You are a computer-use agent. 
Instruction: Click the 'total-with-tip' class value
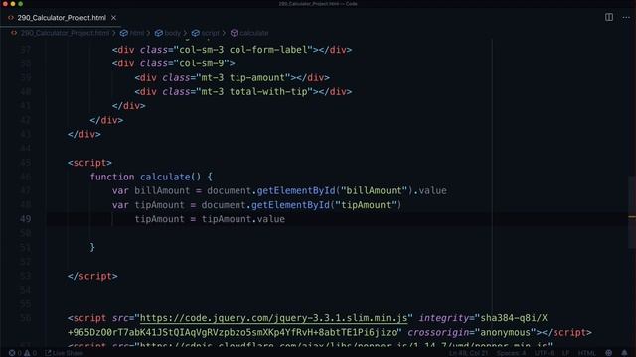(x=268, y=92)
